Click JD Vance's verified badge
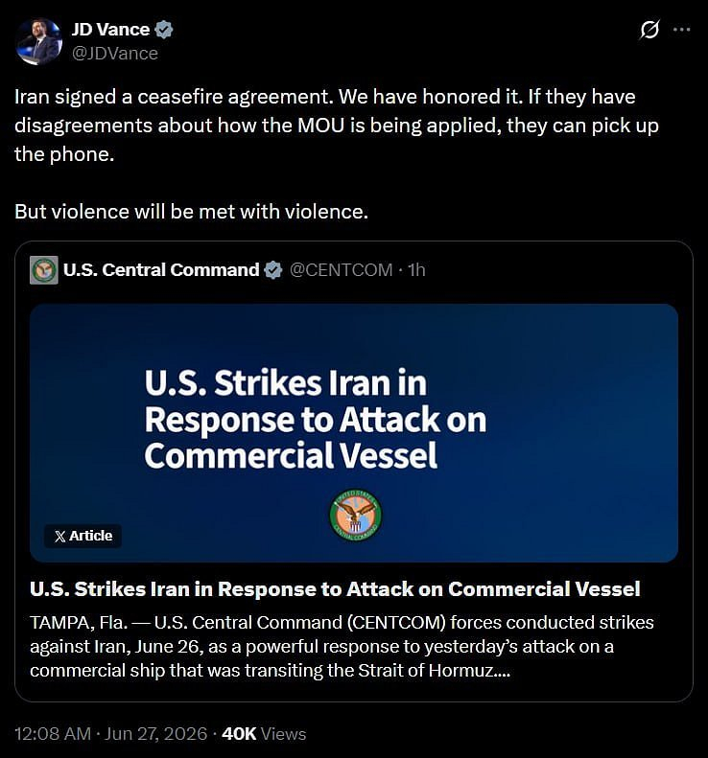This screenshot has width=708, height=758. pos(164,30)
